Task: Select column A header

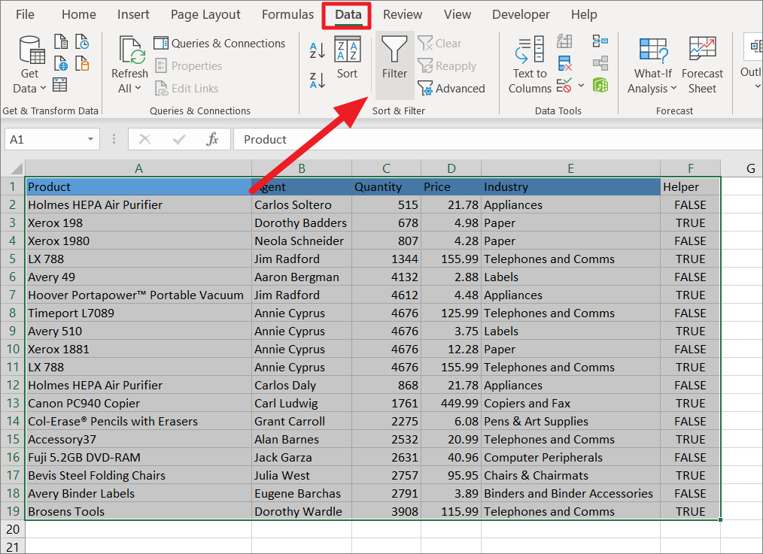Action: coord(138,168)
